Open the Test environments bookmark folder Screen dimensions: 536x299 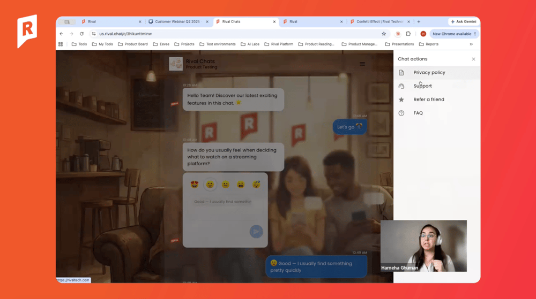click(218, 44)
